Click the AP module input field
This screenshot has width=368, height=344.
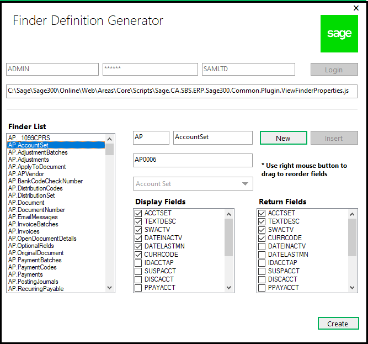[x=151, y=137]
